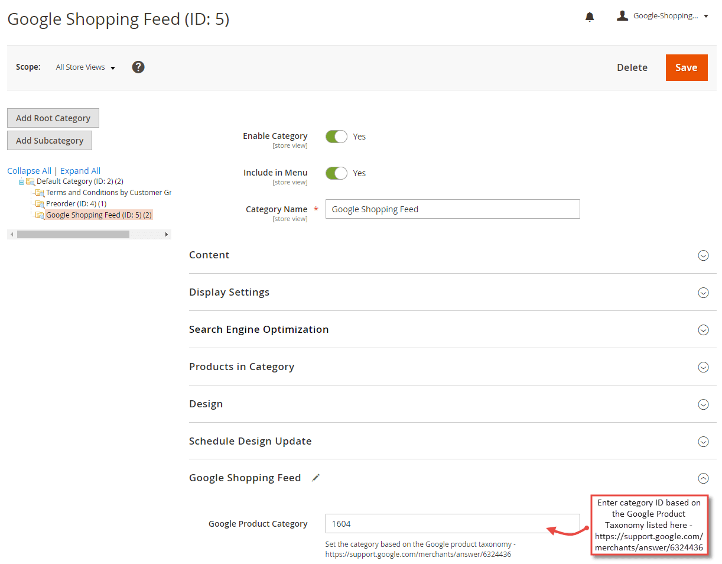Expand the Design section

click(x=703, y=404)
